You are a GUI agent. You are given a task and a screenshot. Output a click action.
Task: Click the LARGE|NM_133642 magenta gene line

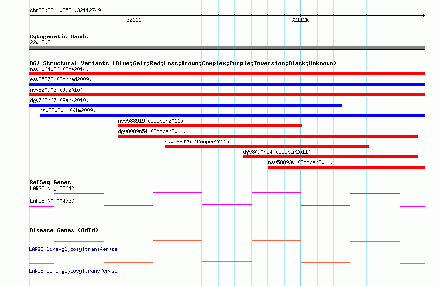pos(227,193)
